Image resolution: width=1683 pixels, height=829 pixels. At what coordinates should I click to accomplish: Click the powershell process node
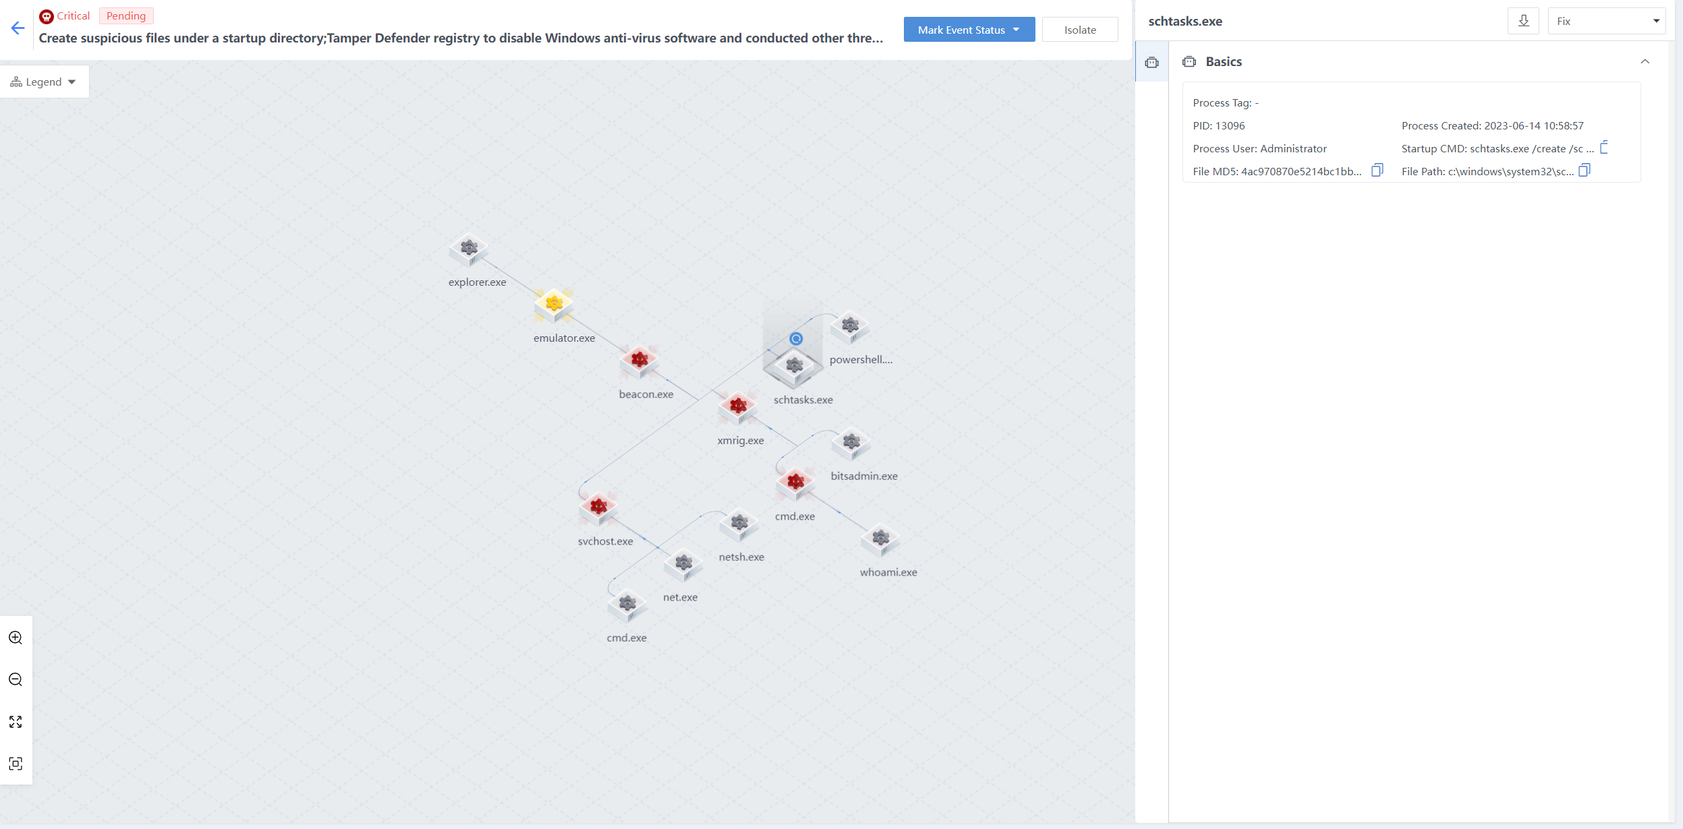tap(850, 326)
